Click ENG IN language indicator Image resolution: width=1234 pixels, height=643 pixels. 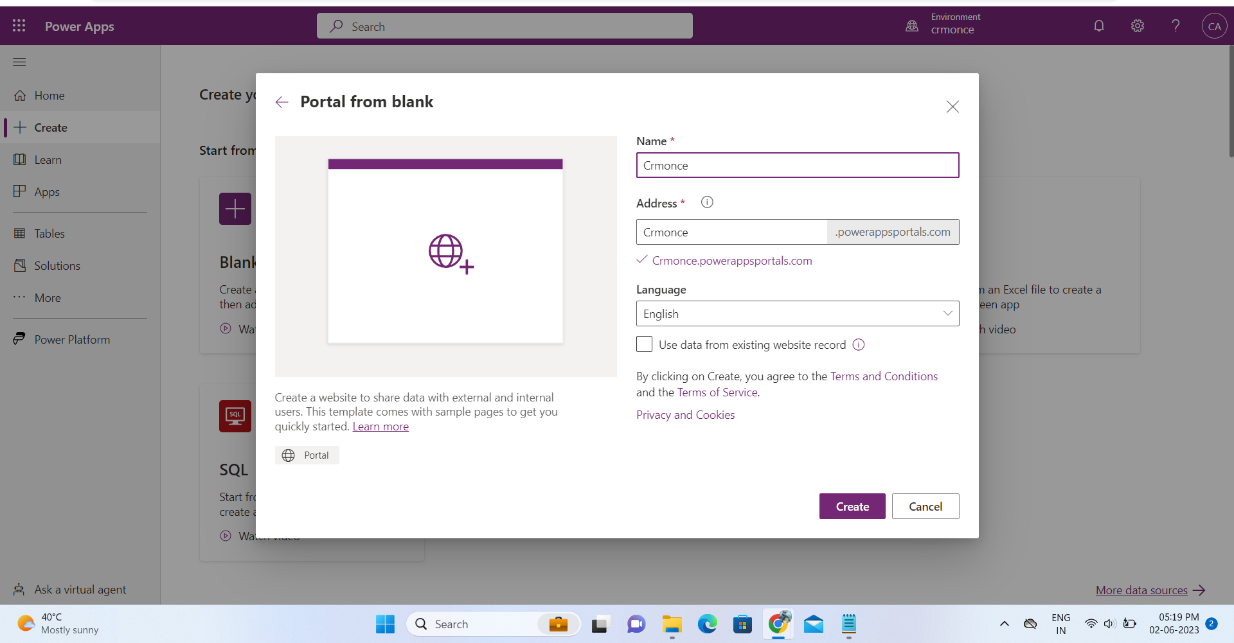tap(1060, 624)
